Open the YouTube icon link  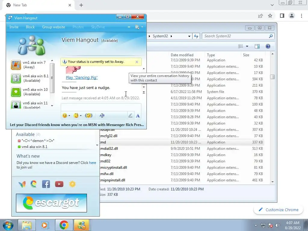point(59,184)
